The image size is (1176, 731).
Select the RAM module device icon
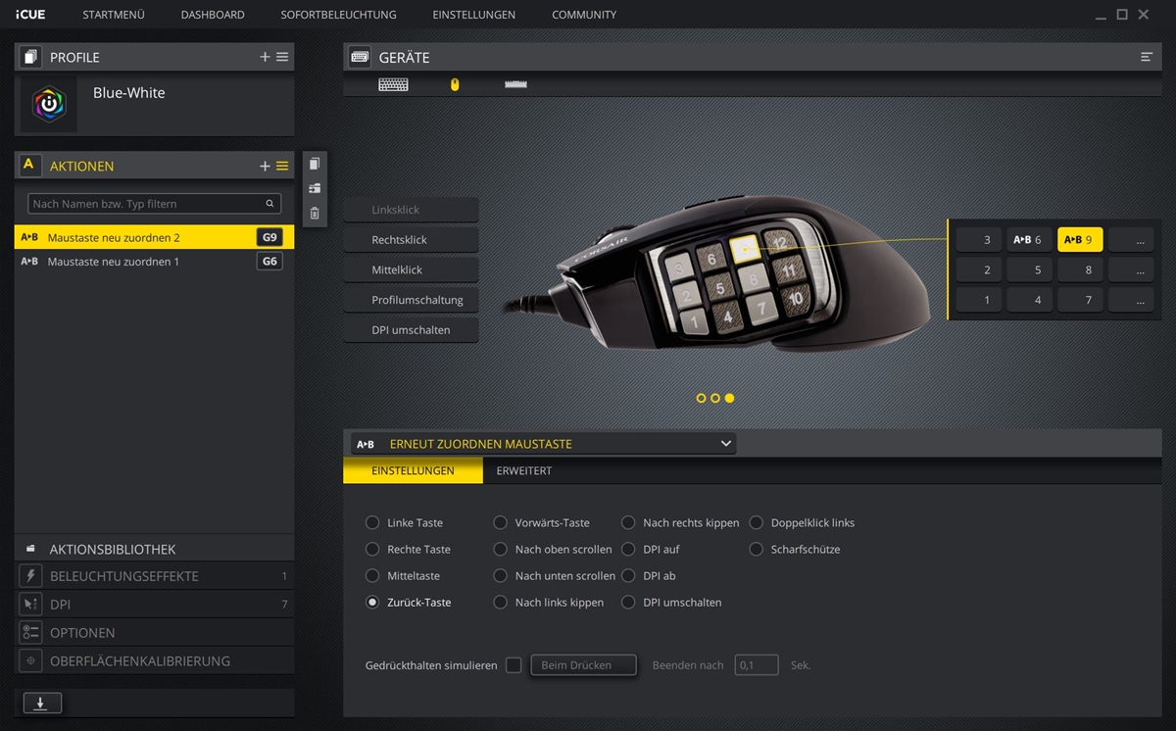[x=515, y=84]
